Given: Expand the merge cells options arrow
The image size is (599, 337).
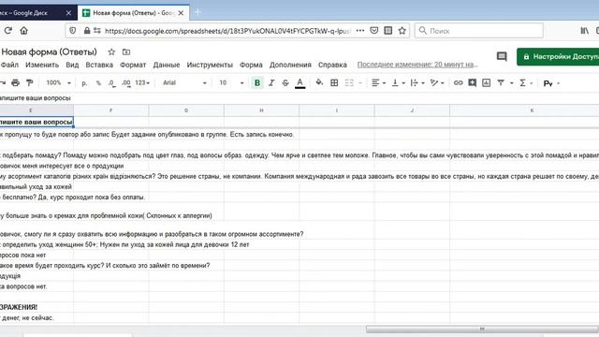Looking at the screenshot, I should click(359, 83).
